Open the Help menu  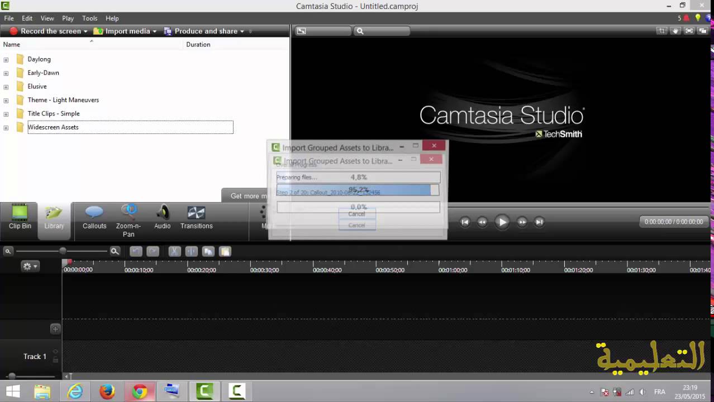tap(112, 18)
